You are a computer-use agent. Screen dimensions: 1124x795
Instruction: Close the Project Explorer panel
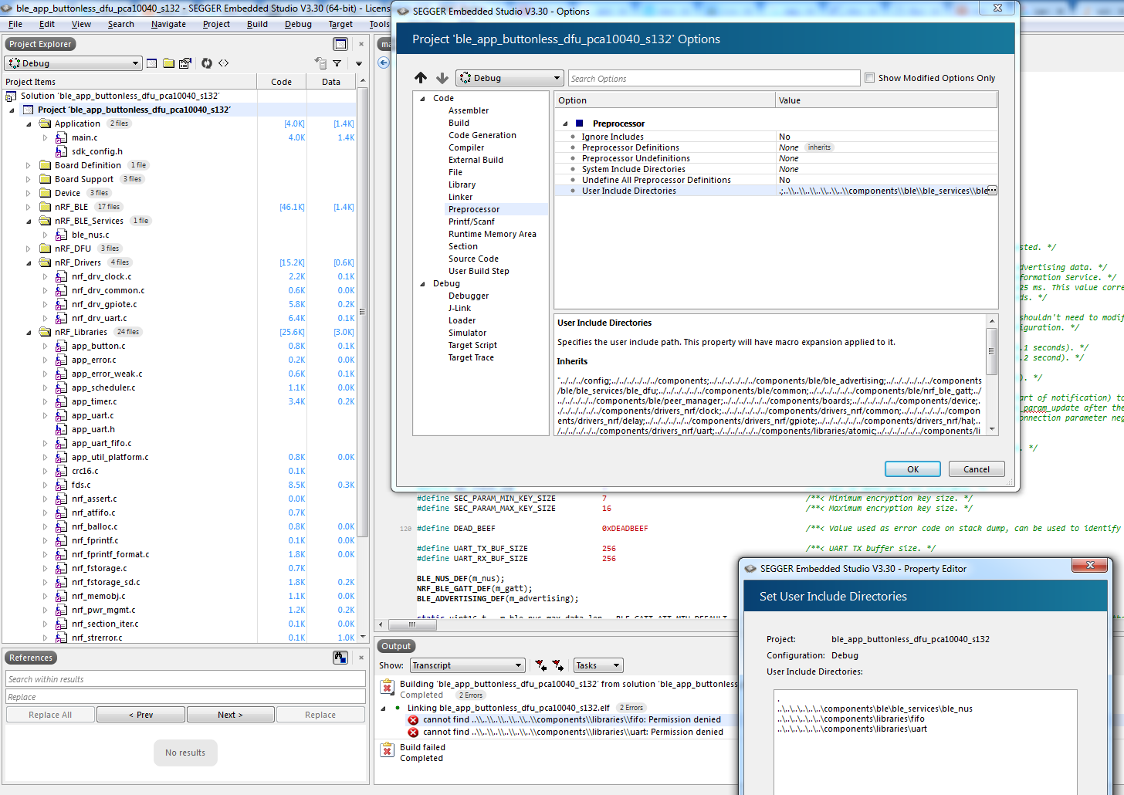click(x=361, y=44)
